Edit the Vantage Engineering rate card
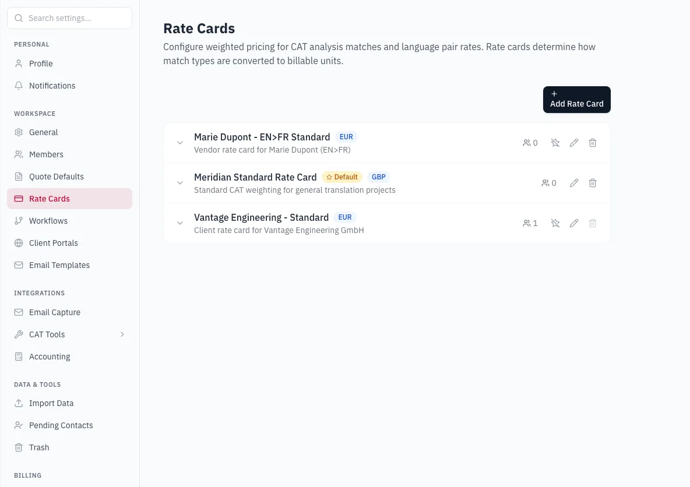 pyautogui.click(x=574, y=223)
